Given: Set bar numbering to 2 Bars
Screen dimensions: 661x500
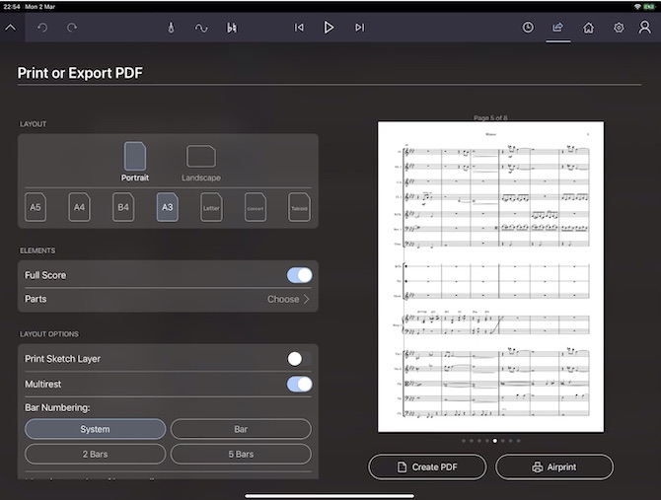Looking at the screenshot, I should [96, 454].
